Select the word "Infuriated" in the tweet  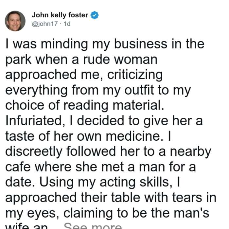[x=33, y=120]
